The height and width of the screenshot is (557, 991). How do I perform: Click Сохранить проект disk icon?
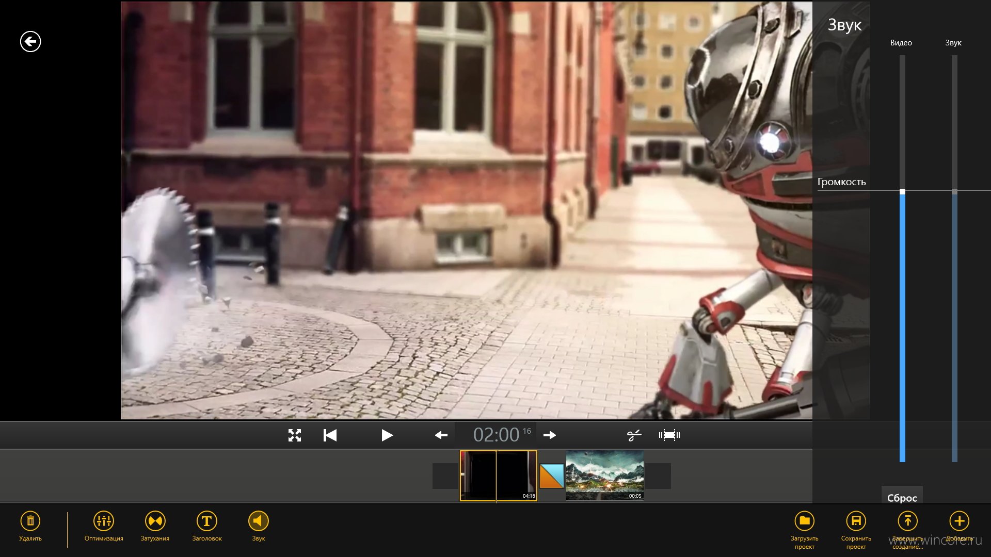click(856, 521)
